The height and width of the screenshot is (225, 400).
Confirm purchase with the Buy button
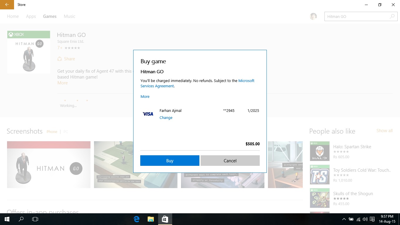(170, 161)
